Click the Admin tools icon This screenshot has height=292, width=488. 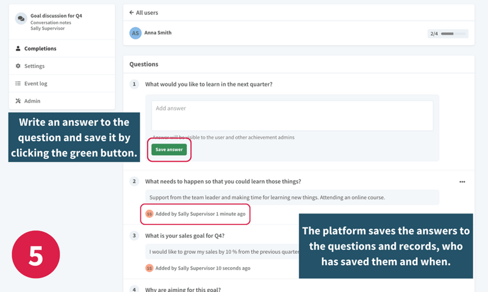click(18, 101)
